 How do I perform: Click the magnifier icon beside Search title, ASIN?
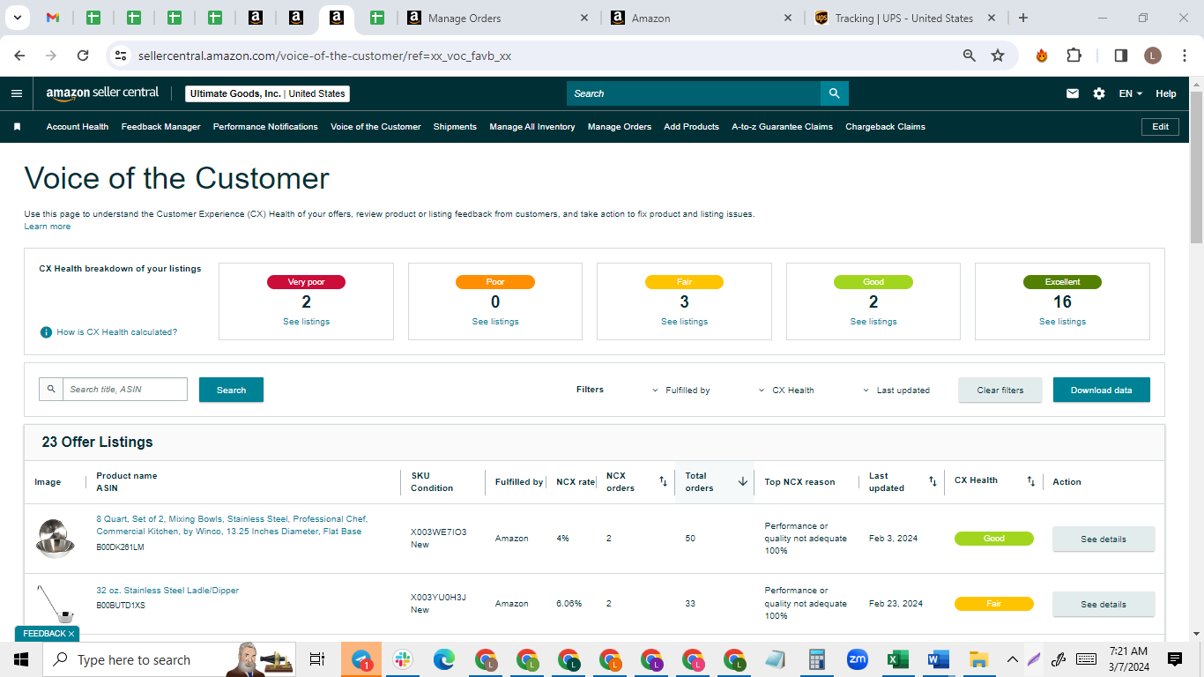pyautogui.click(x=51, y=390)
